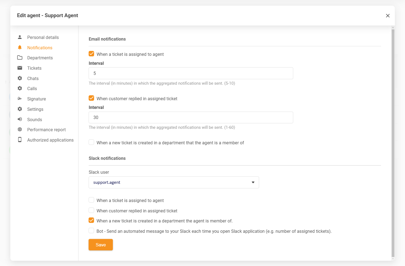
Task: Go to the Calls section
Action: click(32, 88)
